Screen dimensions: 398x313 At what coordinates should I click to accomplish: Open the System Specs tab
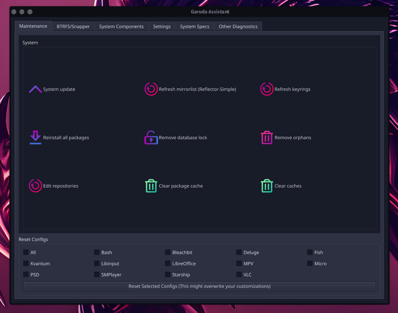click(x=195, y=27)
